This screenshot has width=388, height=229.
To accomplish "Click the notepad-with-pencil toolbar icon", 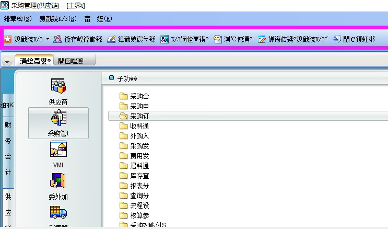I will [x=262, y=39].
